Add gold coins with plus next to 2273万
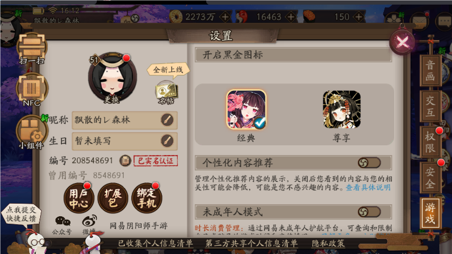 tap(225, 17)
